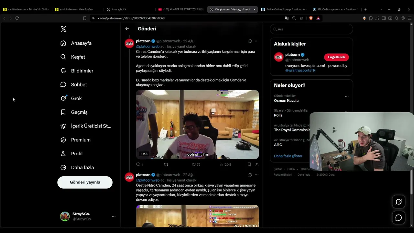Open the browser tab search dropdown
This screenshot has width=414, height=233.
[381, 9]
